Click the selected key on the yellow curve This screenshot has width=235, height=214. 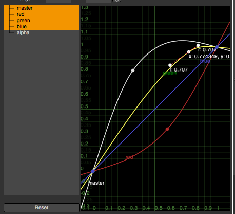point(189,52)
